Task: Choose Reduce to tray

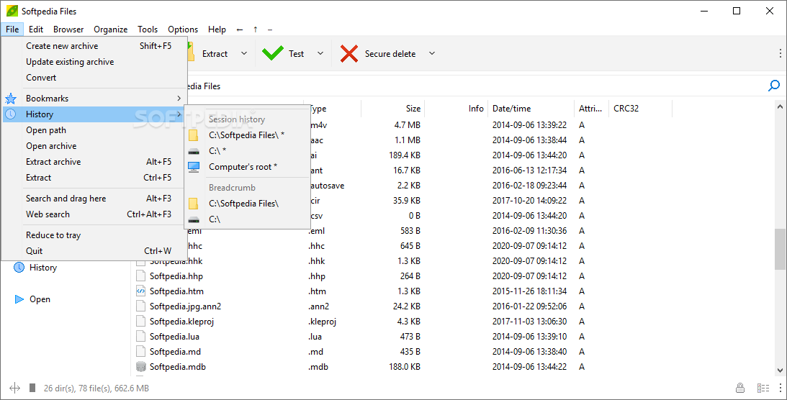Action: click(95, 235)
